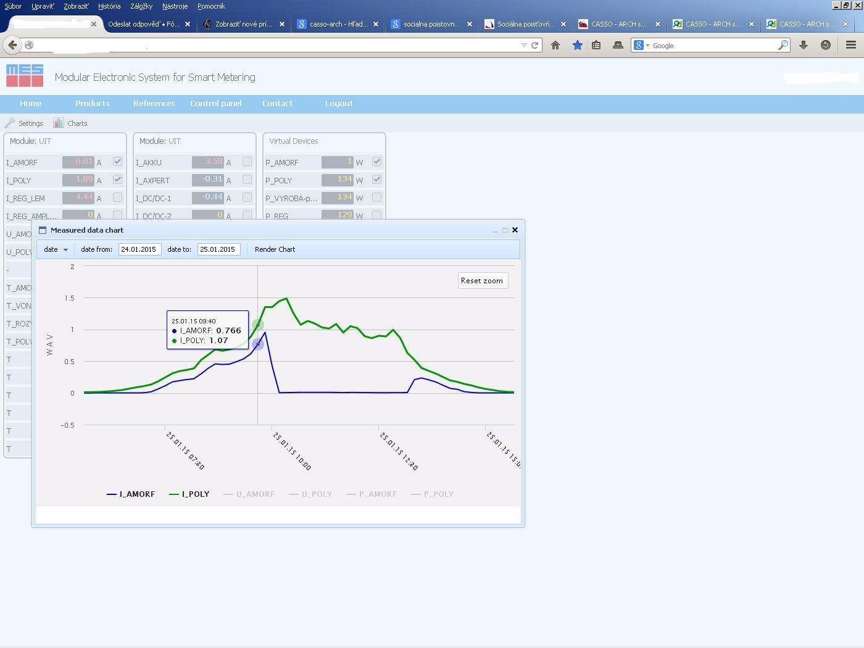This screenshot has height=648, width=864.
Task: Click the blue bookmark star icon
Action: pyautogui.click(x=577, y=45)
